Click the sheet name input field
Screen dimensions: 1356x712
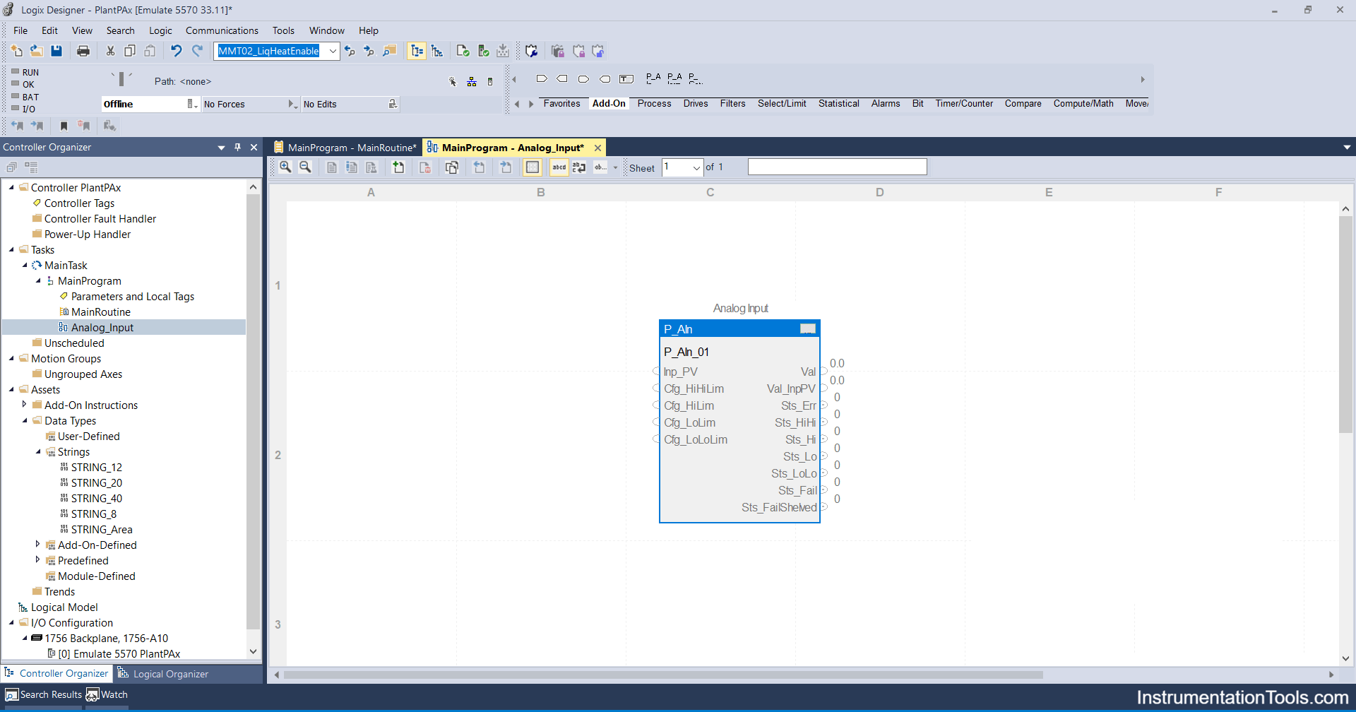coord(837,167)
